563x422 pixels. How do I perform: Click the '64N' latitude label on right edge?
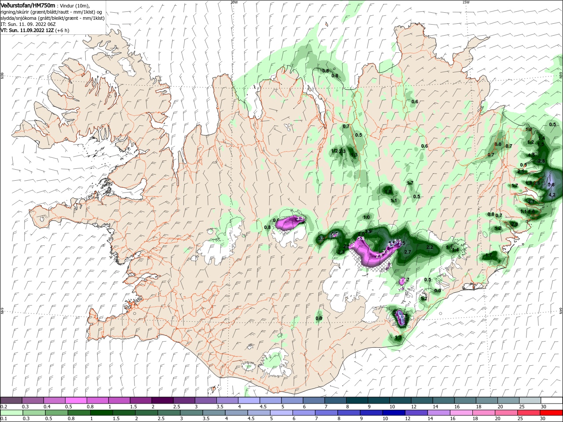(x=561, y=311)
